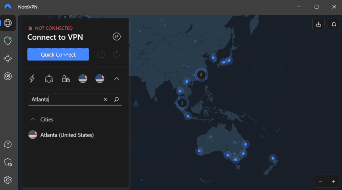The width and height of the screenshot is (342, 190).
Task: Open the VPN globe tab in sidebar
Action: tap(8, 23)
